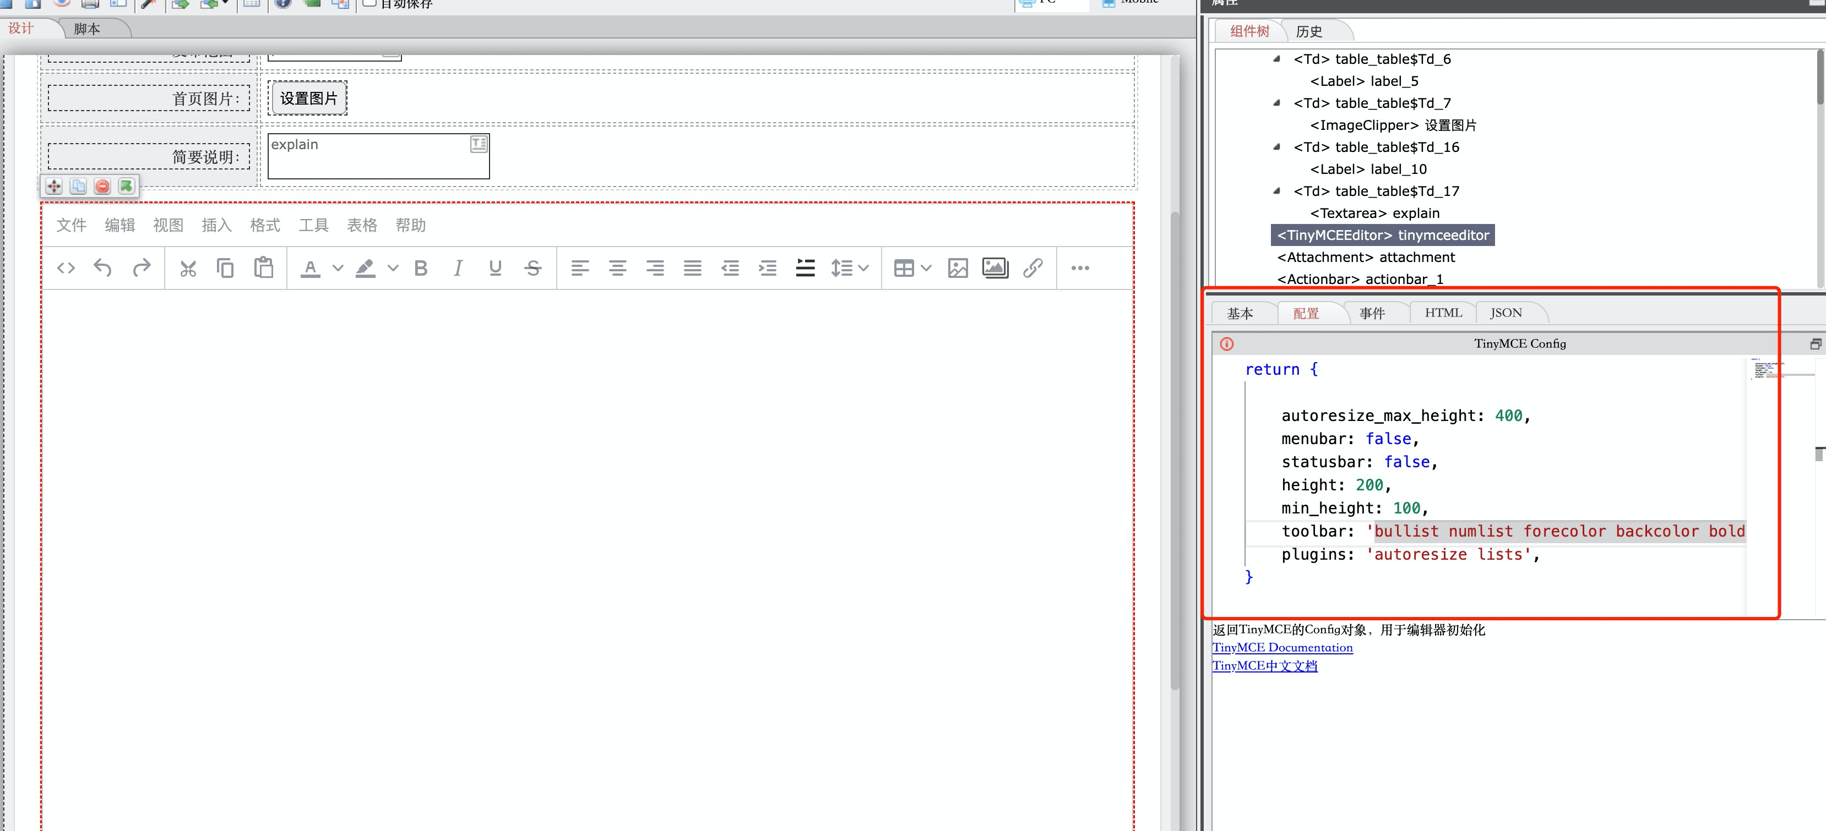Switch to the 脚本 tab
The height and width of the screenshot is (831, 1826).
(x=88, y=29)
